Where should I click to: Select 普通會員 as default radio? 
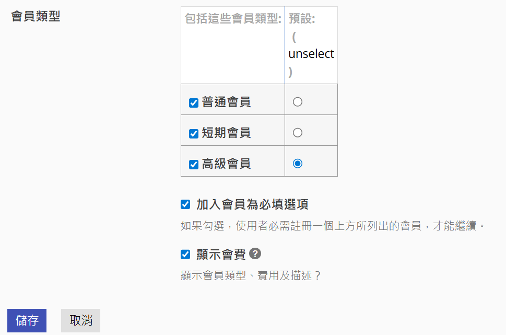(x=298, y=102)
